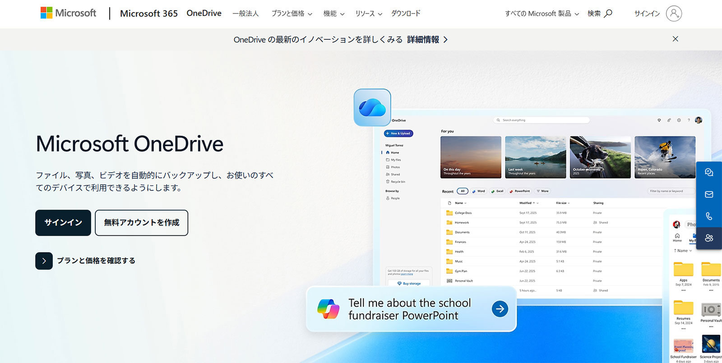The width and height of the screenshot is (722, 363).
Task: Select Shared in mockup sidebar
Action: pyautogui.click(x=393, y=174)
